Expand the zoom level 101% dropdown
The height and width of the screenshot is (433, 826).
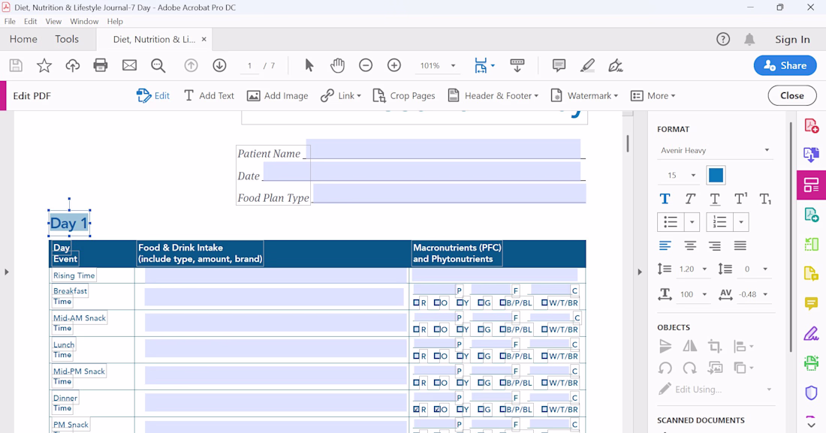(453, 66)
